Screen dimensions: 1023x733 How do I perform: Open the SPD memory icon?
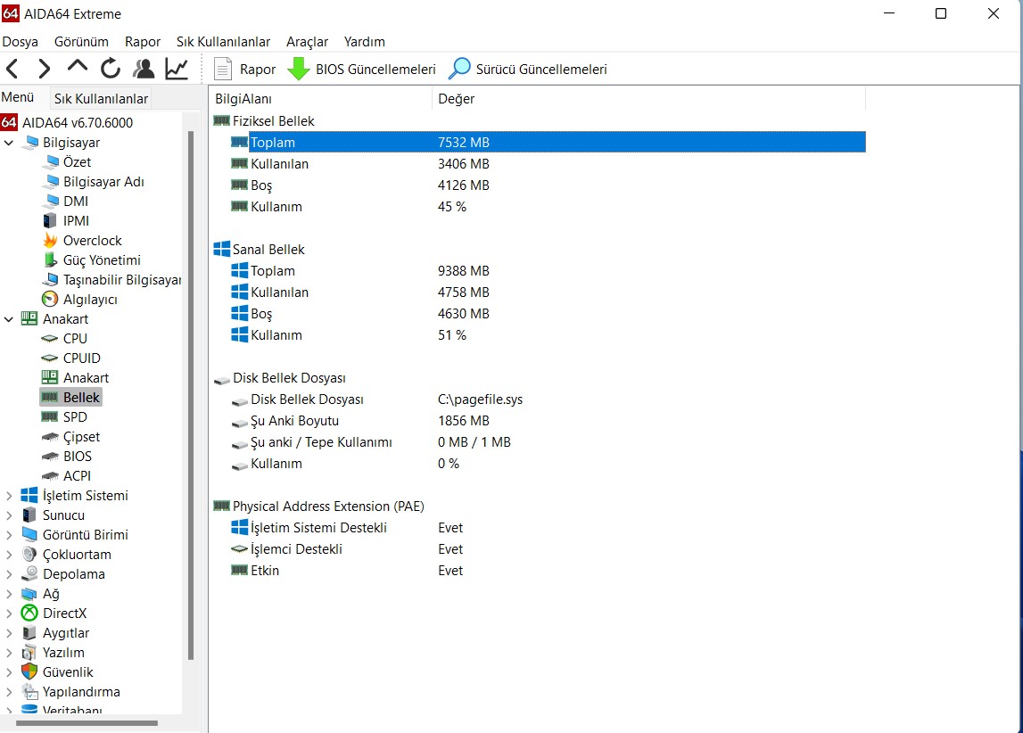[50, 416]
